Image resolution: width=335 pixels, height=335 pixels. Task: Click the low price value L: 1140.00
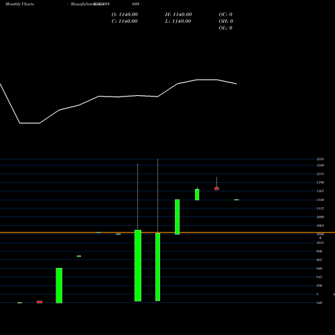click(x=178, y=21)
